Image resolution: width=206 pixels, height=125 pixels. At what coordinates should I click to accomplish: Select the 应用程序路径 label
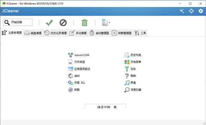[x=82, y=69]
